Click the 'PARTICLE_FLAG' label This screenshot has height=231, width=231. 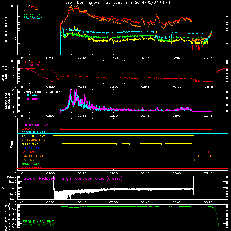point(32,156)
